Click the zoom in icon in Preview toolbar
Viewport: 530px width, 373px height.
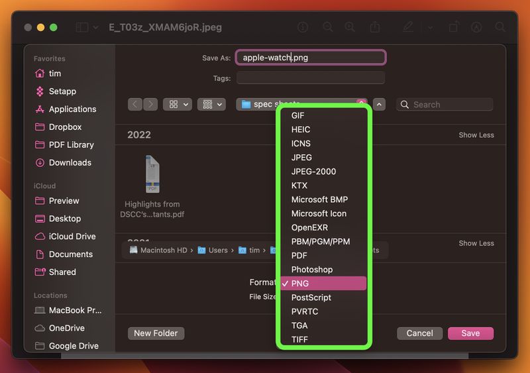(x=350, y=27)
